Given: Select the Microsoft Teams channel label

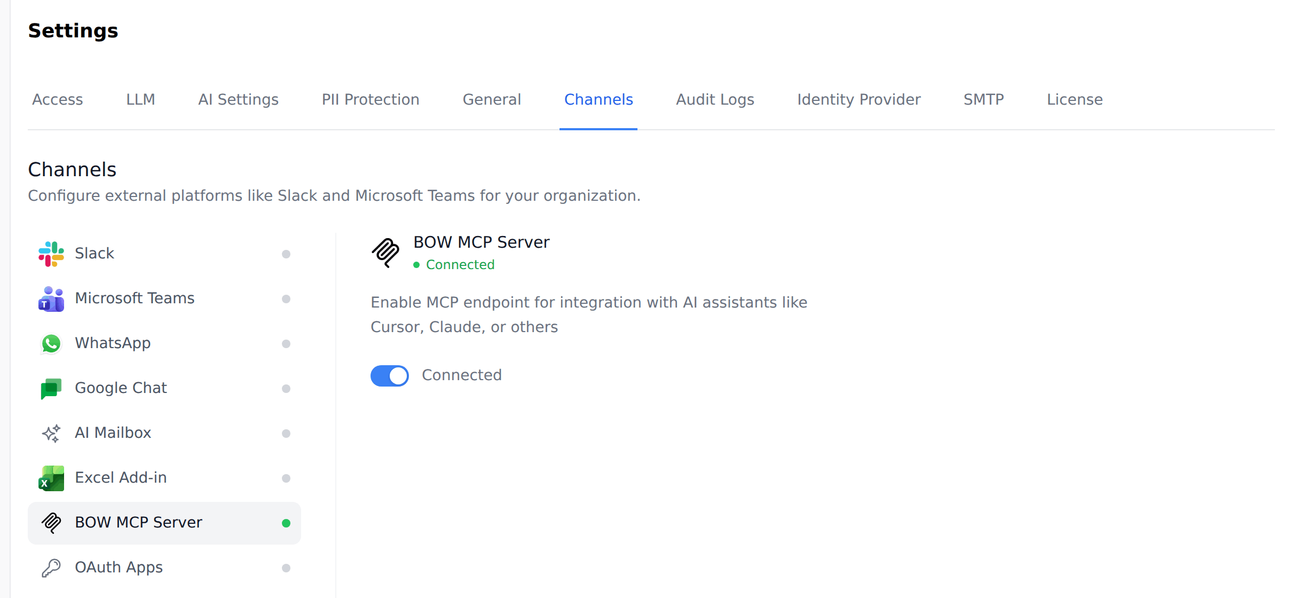Looking at the screenshot, I should tap(135, 298).
